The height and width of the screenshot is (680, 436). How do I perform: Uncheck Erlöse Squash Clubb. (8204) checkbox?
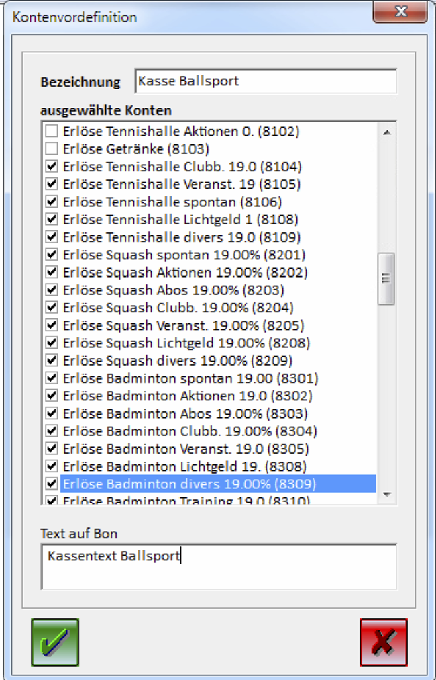[x=51, y=308]
